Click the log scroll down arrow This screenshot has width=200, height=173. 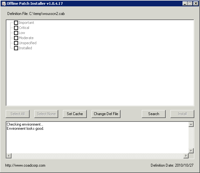coord(191,151)
